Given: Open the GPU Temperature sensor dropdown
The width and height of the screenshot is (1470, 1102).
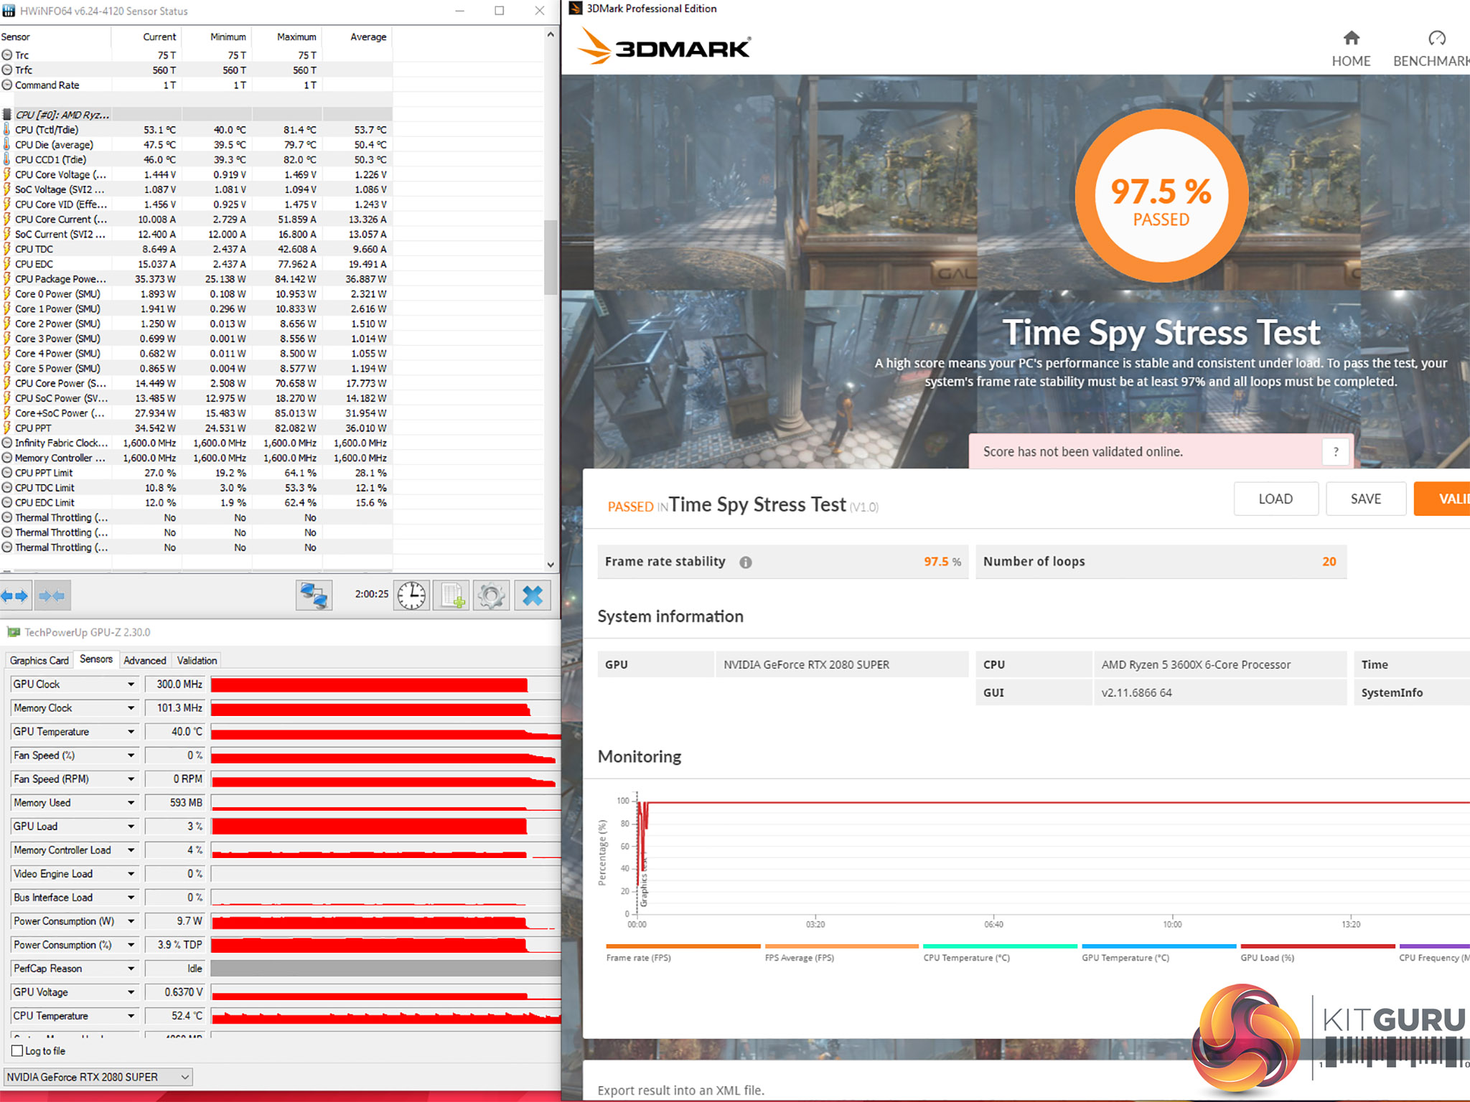Looking at the screenshot, I should (x=131, y=732).
